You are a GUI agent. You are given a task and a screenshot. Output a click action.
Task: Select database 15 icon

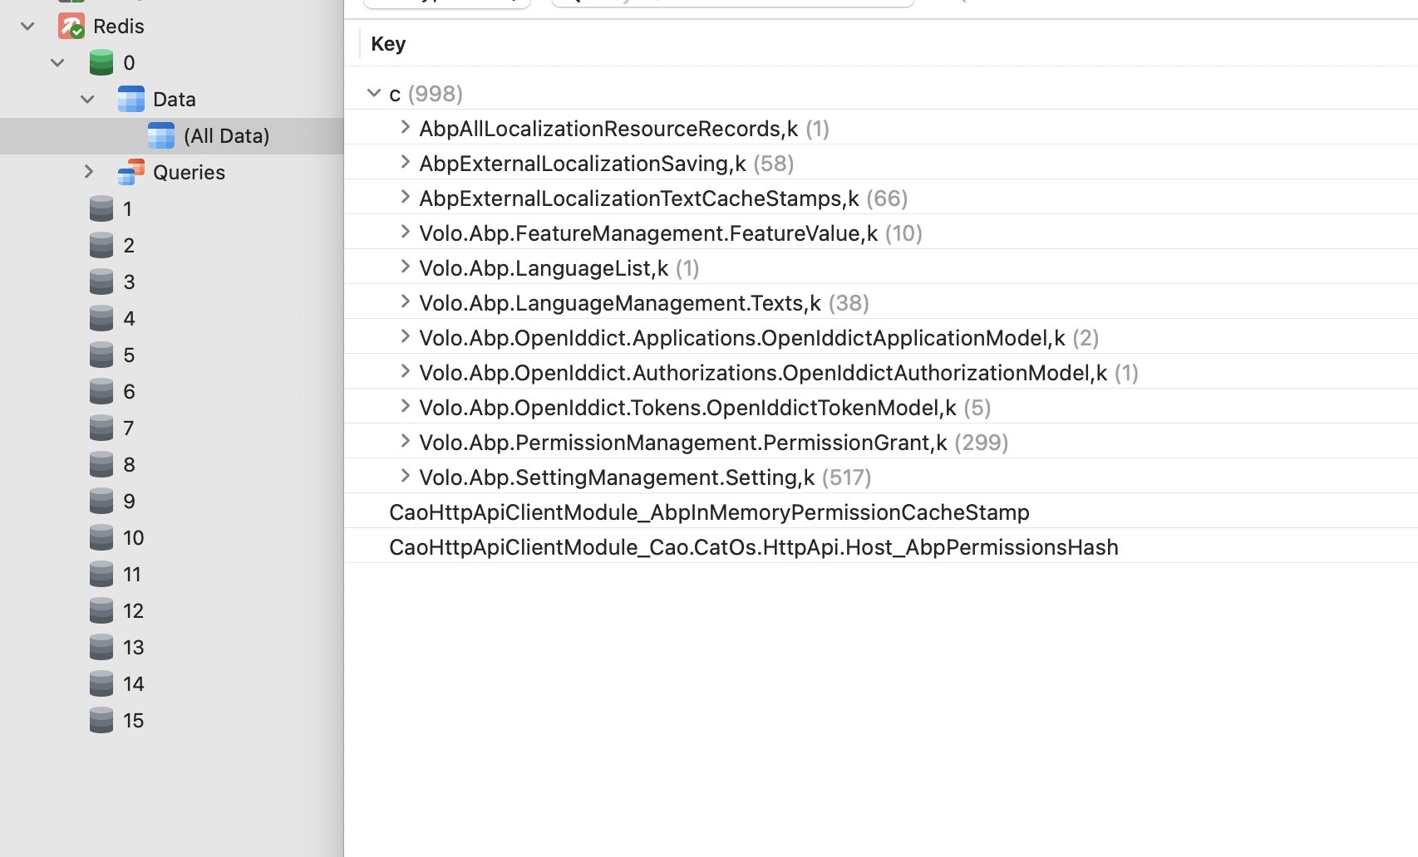pos(101,720)
